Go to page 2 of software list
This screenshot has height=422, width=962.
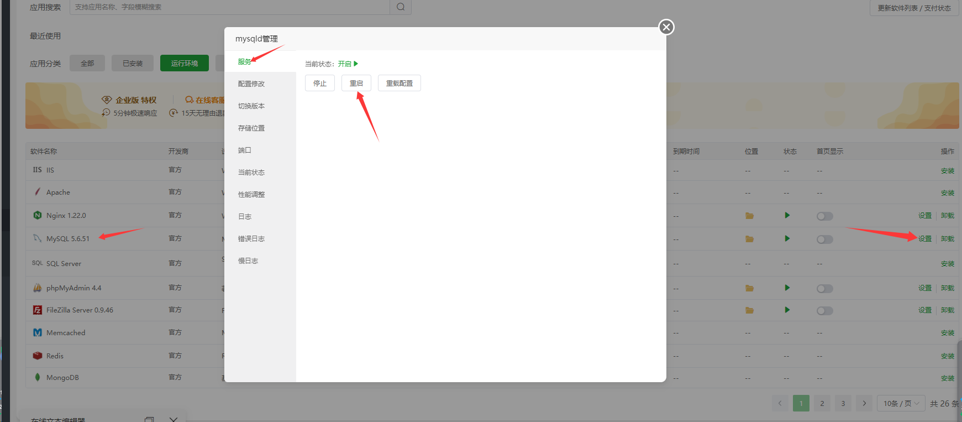822,403
